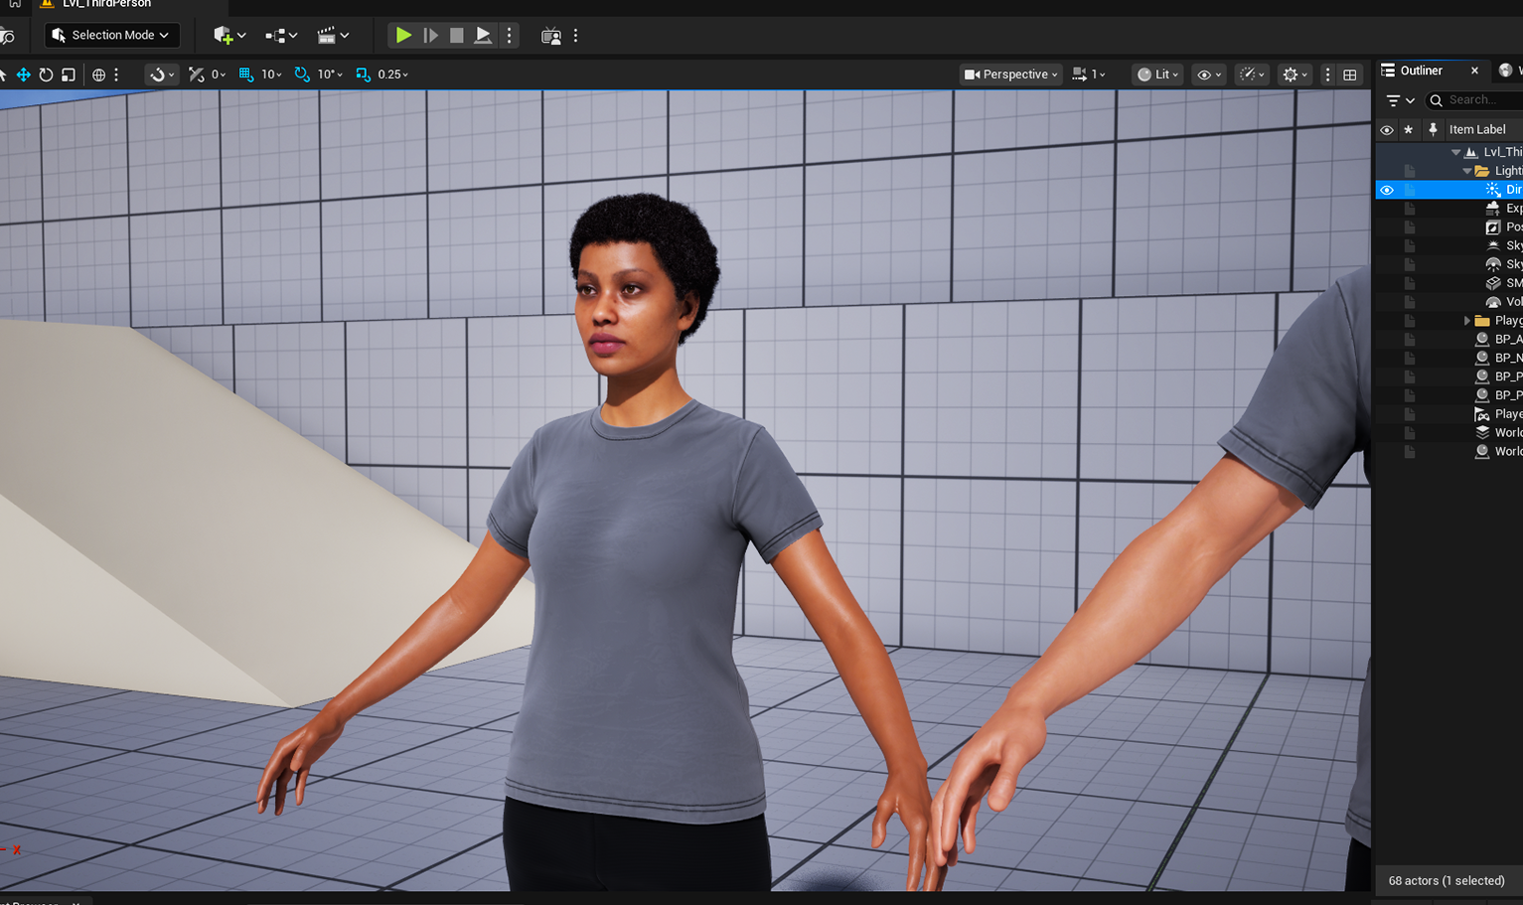Click the Outliner search field
1523x905 pixels.
pos(1473,99)
